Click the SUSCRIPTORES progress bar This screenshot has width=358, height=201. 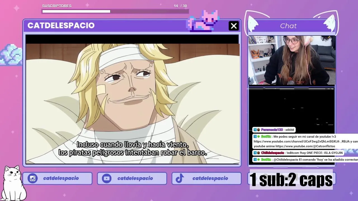click(x=116, y=11)
